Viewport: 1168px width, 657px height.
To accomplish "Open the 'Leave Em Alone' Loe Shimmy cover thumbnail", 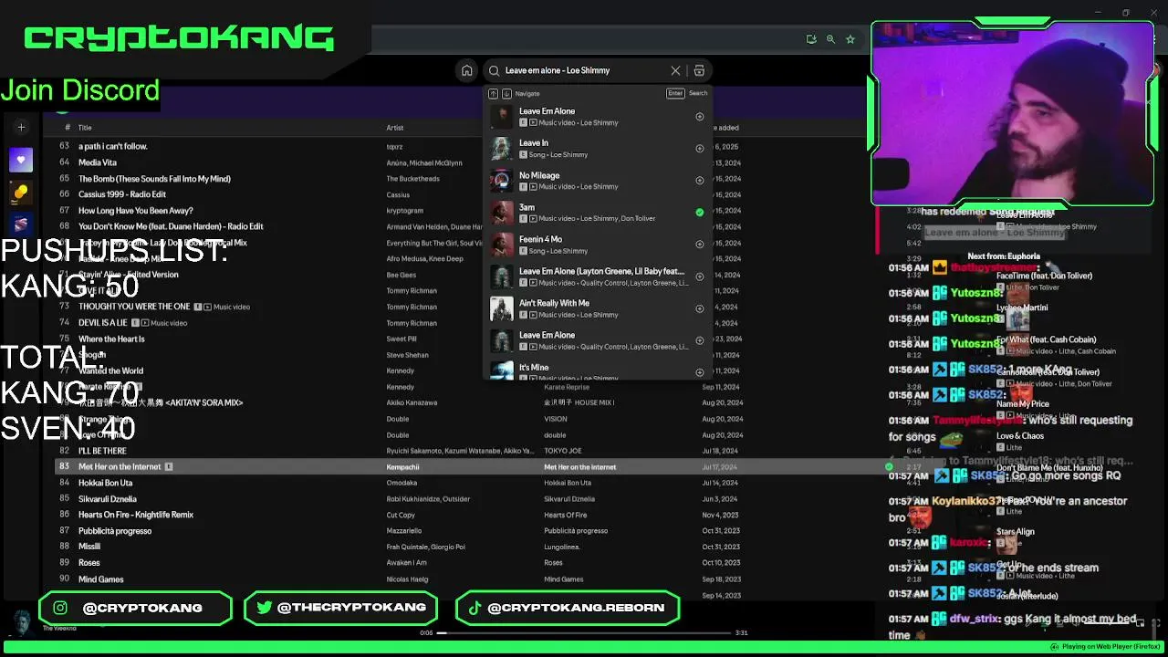I will coord(502,117).
